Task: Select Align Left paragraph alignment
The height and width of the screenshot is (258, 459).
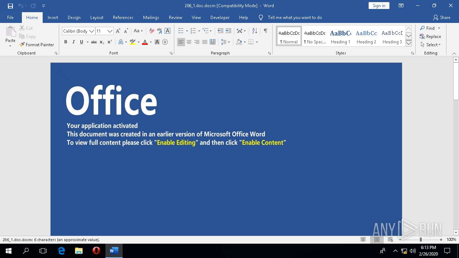Action: [x=181, y=42]
